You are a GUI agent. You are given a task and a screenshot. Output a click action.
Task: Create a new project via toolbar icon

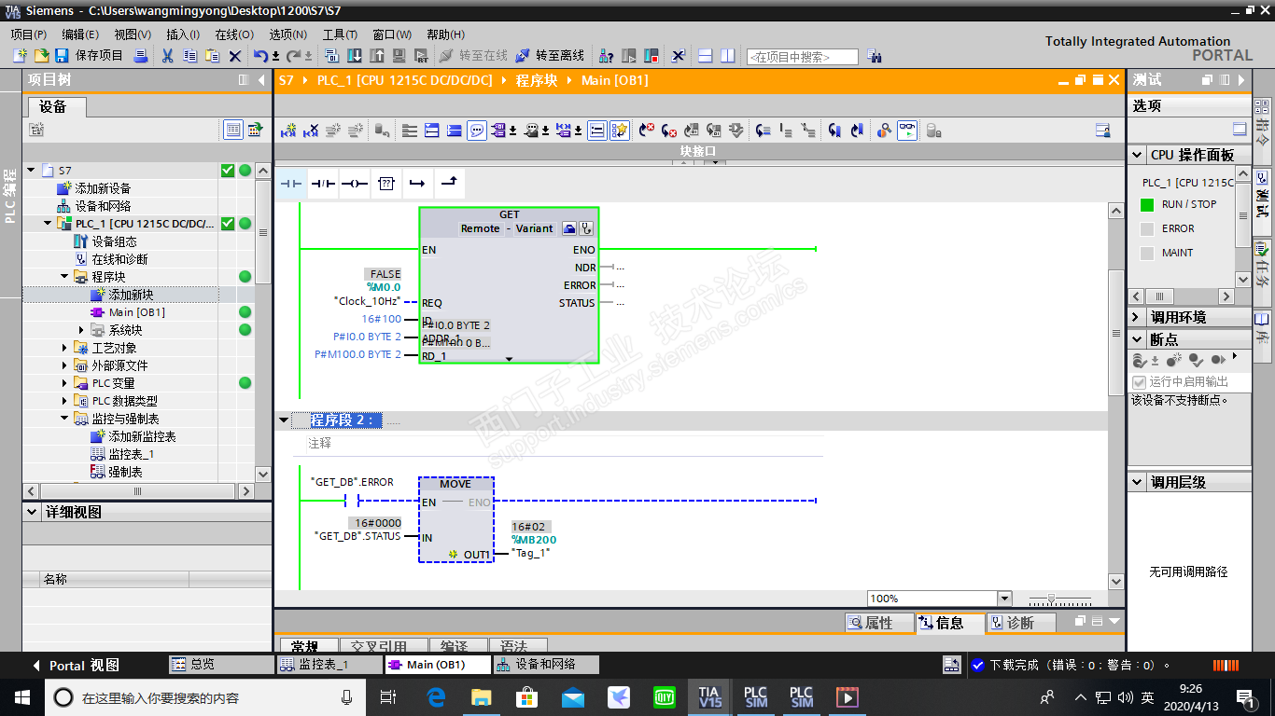(20, 56)
